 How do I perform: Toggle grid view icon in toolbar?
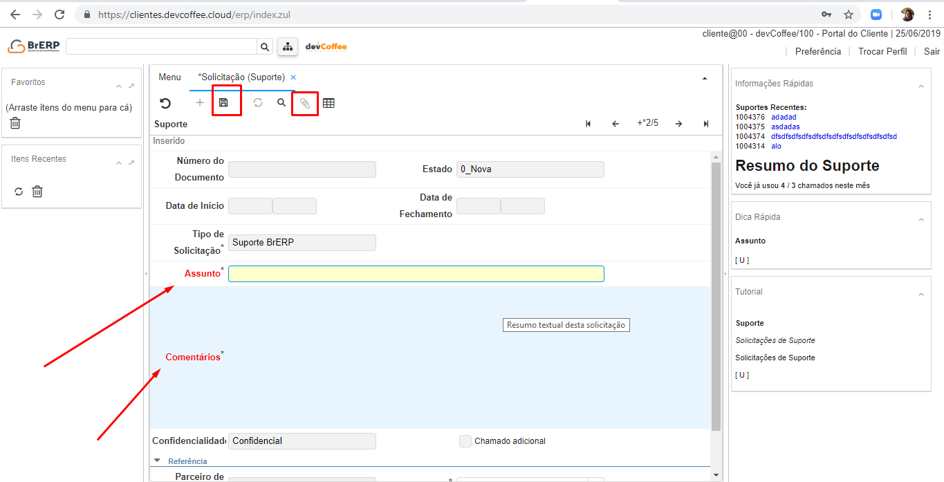click(x=328, y=104)
